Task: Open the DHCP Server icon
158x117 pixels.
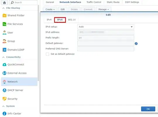Action: [x=4, y=90]
